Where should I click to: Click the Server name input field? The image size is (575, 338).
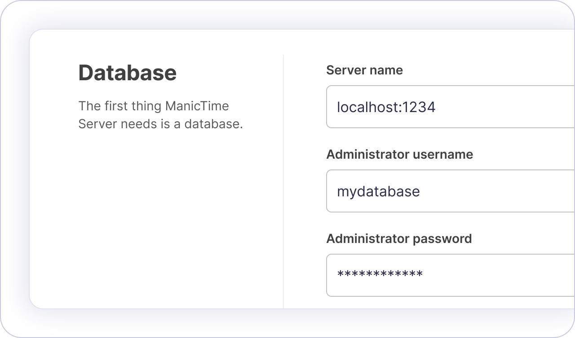tap(449, 107)
